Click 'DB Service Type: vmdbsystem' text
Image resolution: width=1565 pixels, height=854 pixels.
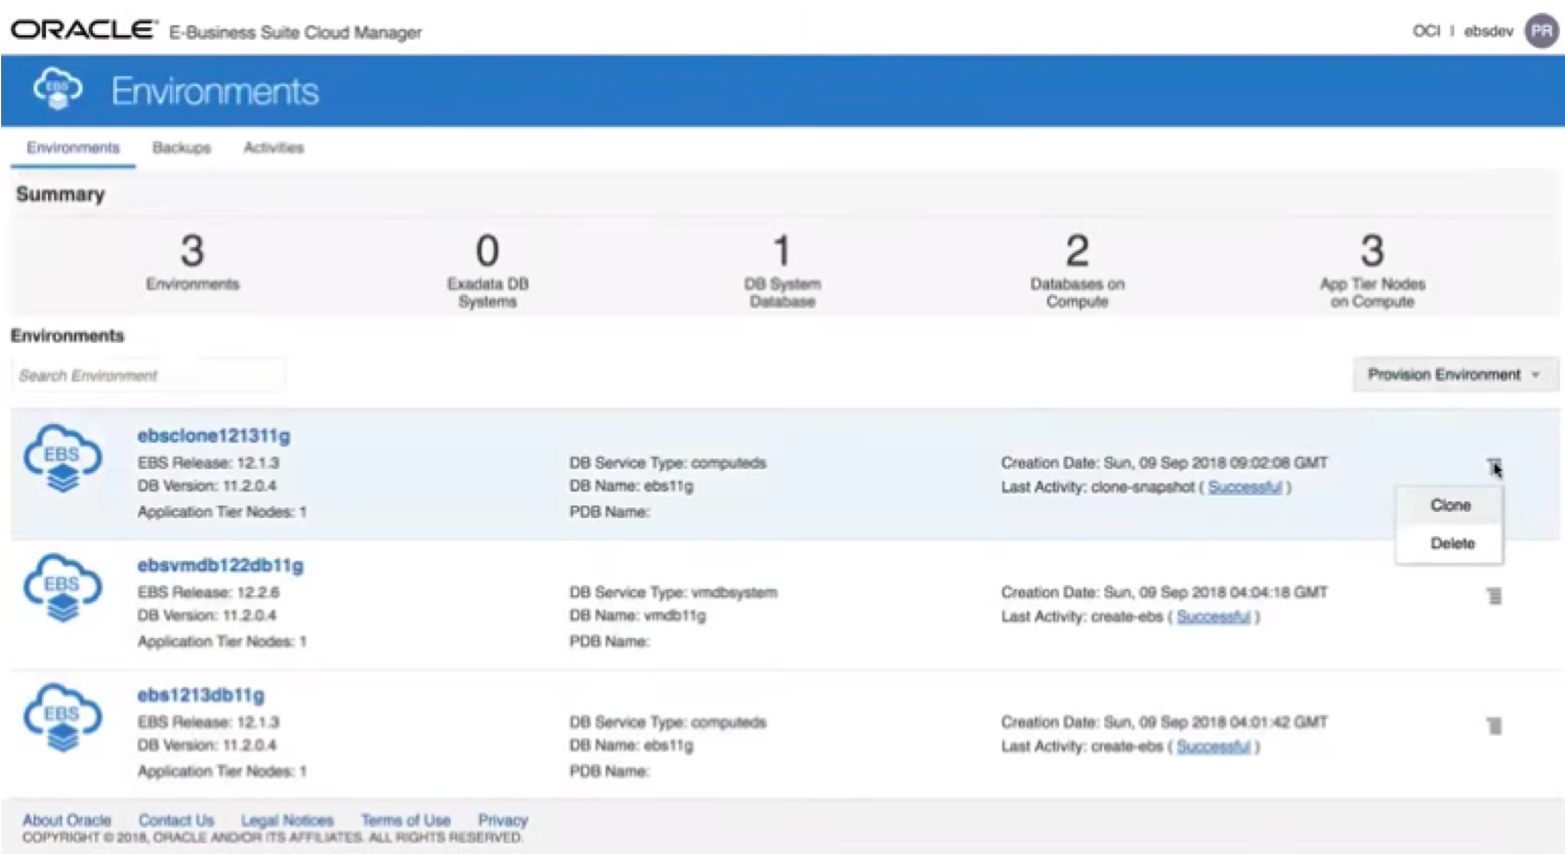pyautogui.click(x=673, y=592)
